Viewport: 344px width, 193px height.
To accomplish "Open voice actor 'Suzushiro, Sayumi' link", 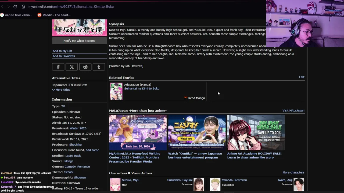I will 180,180.
